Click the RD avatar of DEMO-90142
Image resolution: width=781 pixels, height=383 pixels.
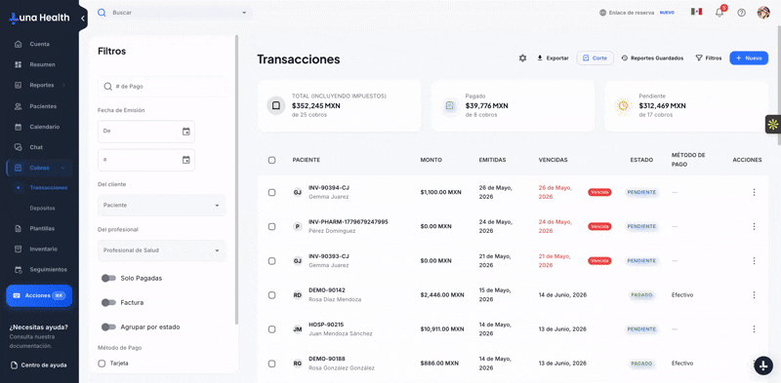[298, 295]
